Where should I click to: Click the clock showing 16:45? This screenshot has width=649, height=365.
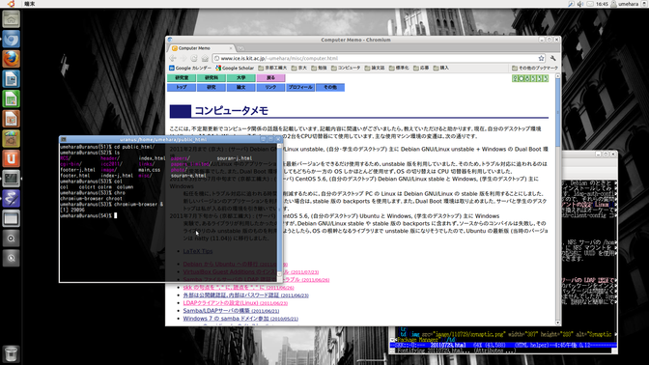(x=602, y=4)
